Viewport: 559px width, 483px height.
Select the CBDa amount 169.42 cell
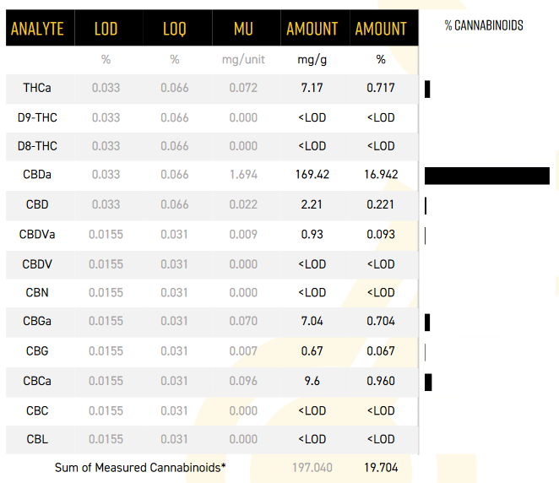[312, 176]
